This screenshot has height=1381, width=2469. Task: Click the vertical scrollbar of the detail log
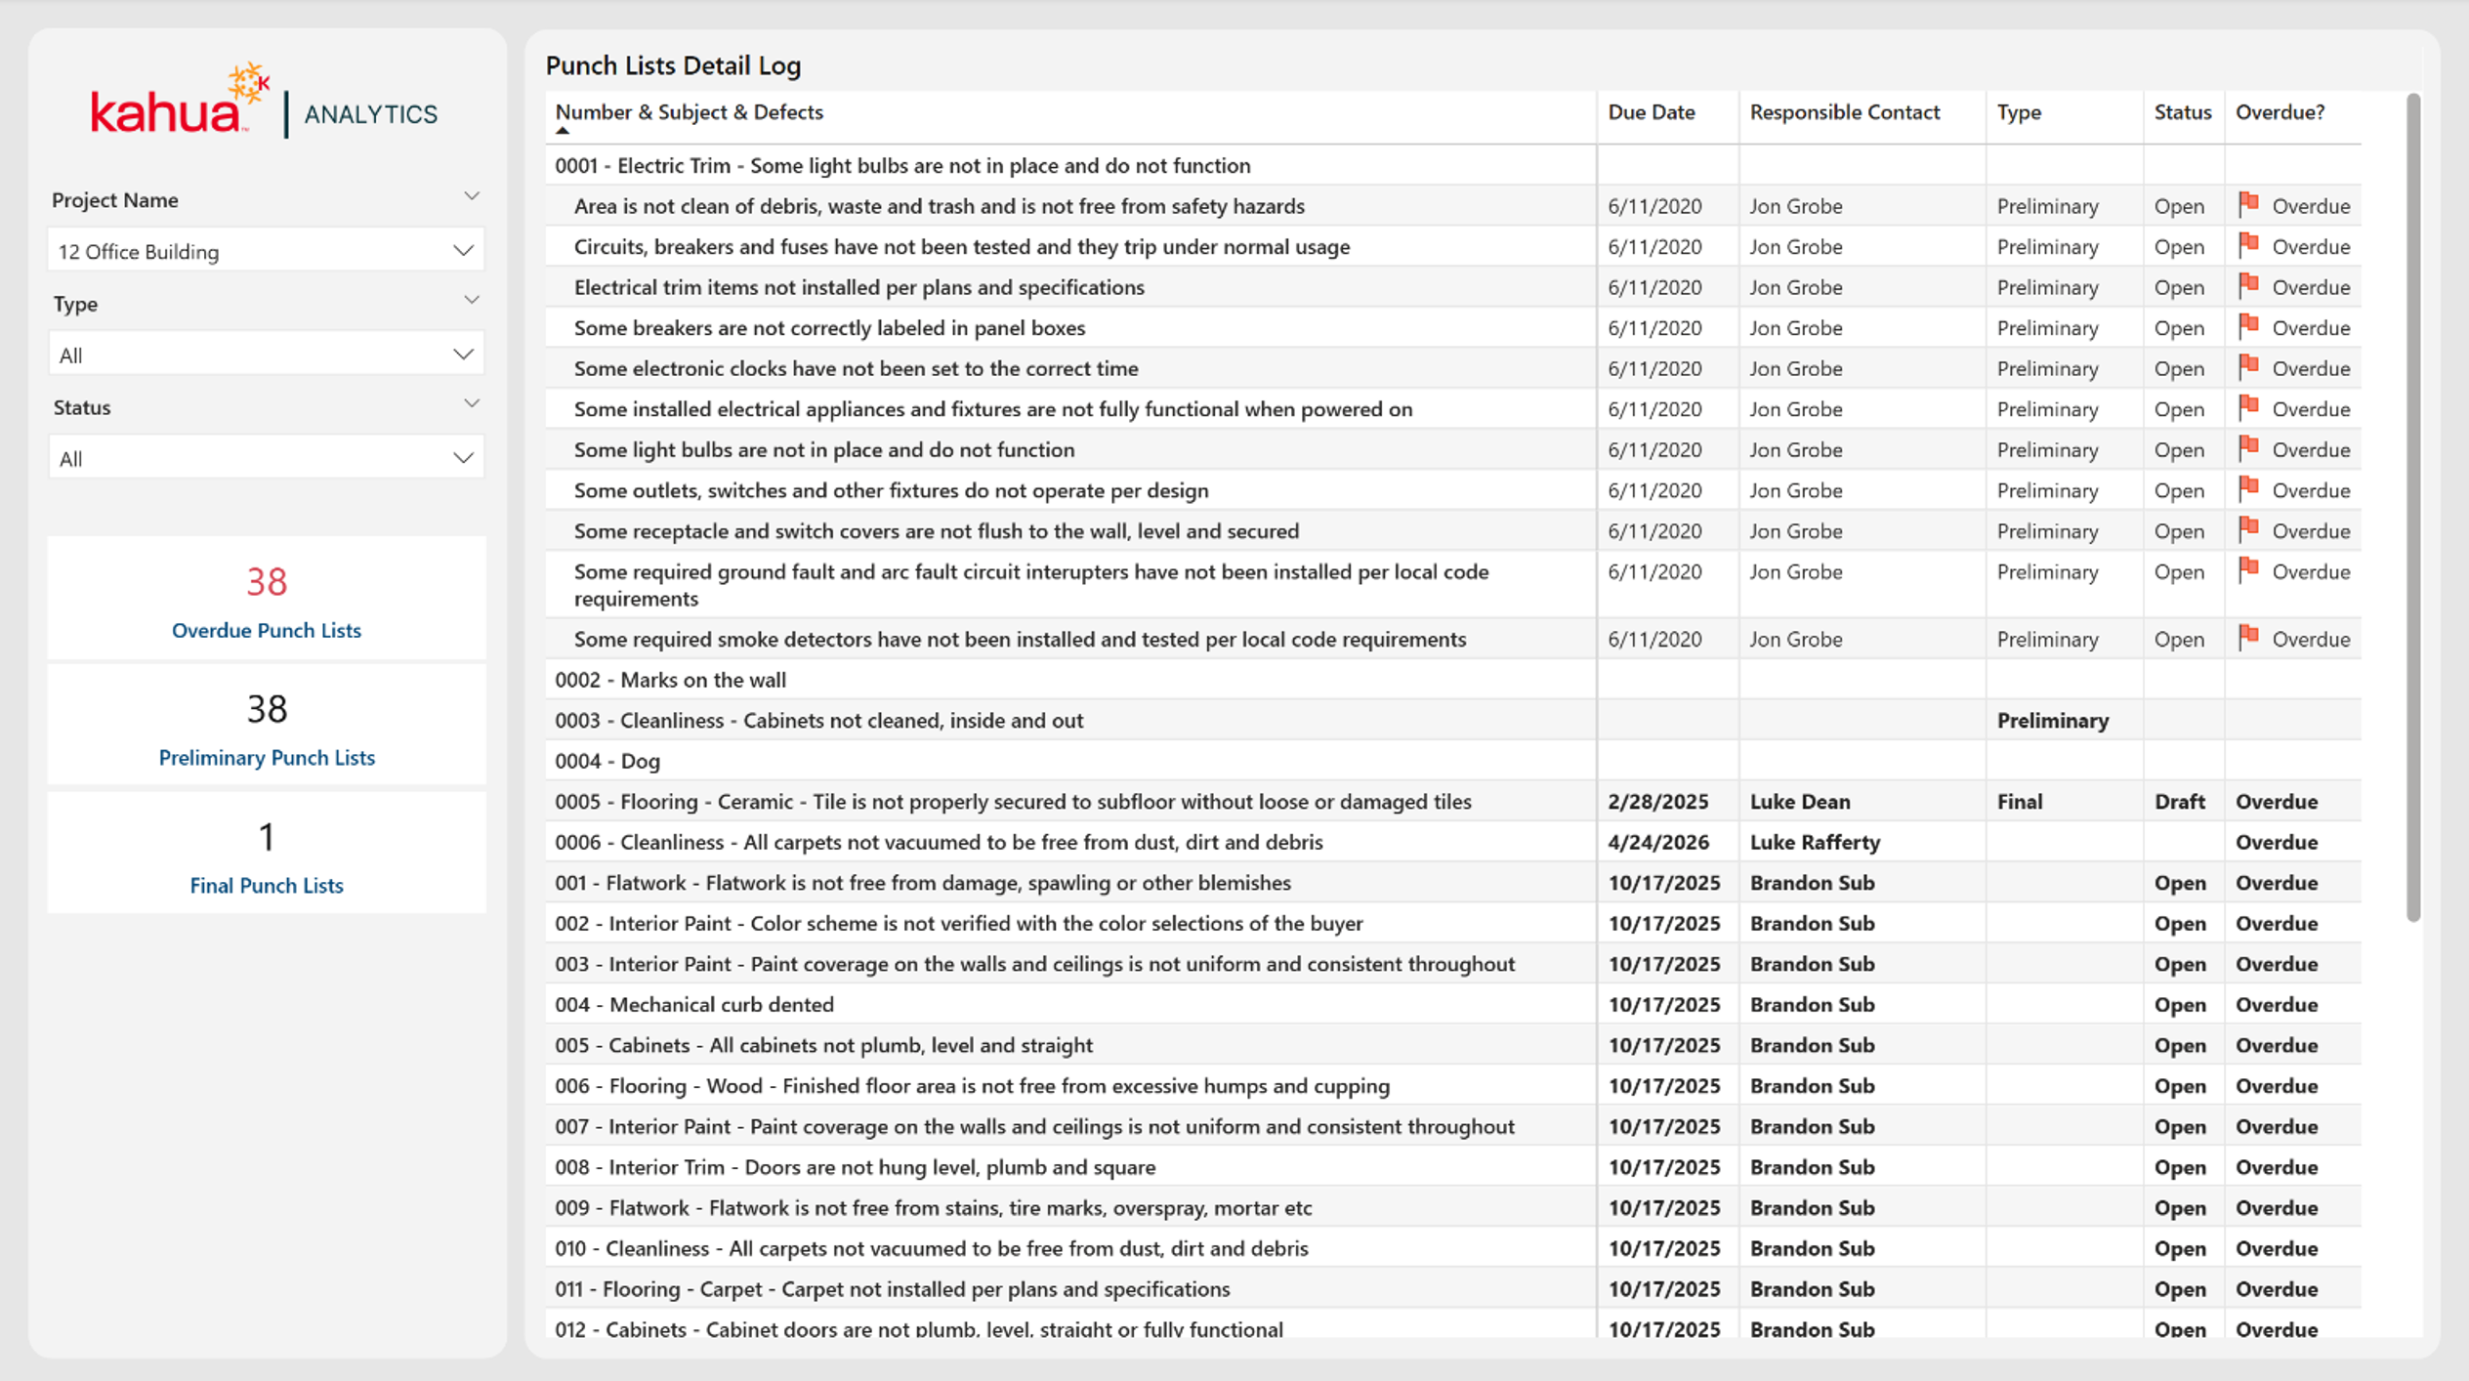click(2413, 508)
